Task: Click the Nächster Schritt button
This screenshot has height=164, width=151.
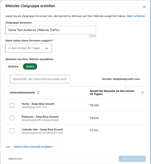Action: click(x=132, y=159)
